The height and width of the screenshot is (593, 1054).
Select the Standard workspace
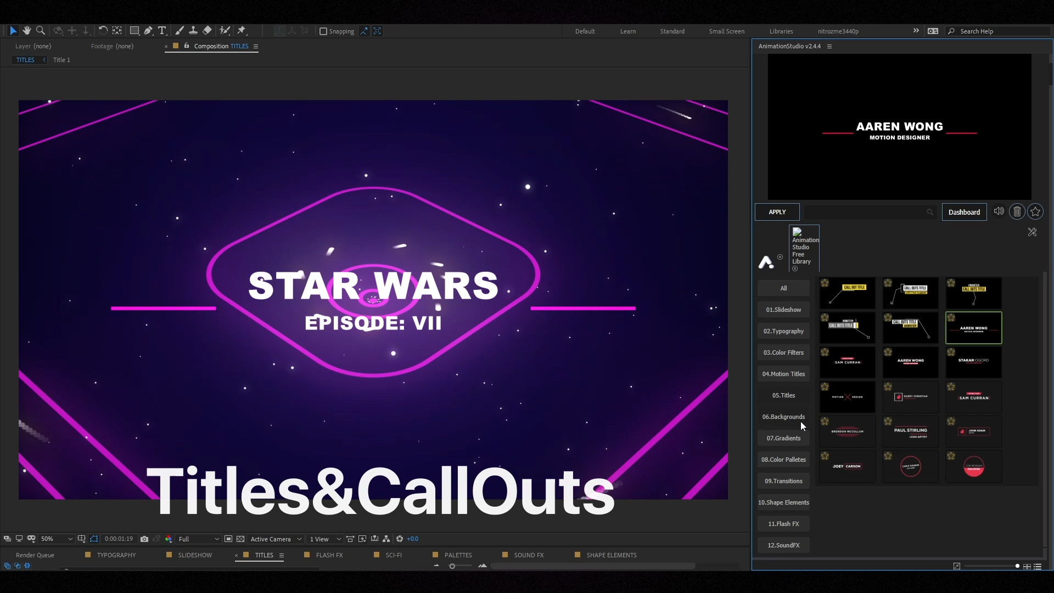672,31
